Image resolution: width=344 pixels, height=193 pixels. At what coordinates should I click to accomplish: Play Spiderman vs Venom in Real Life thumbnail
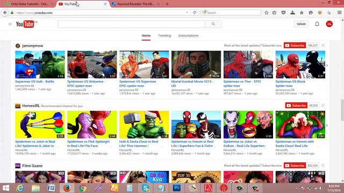point(196,124)
